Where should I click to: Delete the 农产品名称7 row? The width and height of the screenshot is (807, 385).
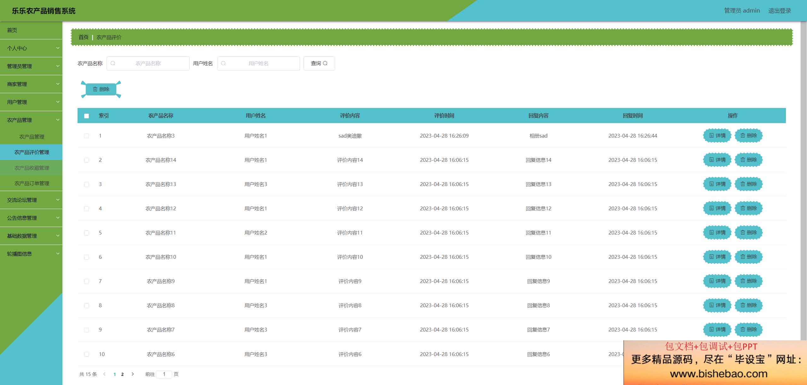point(748,330)
